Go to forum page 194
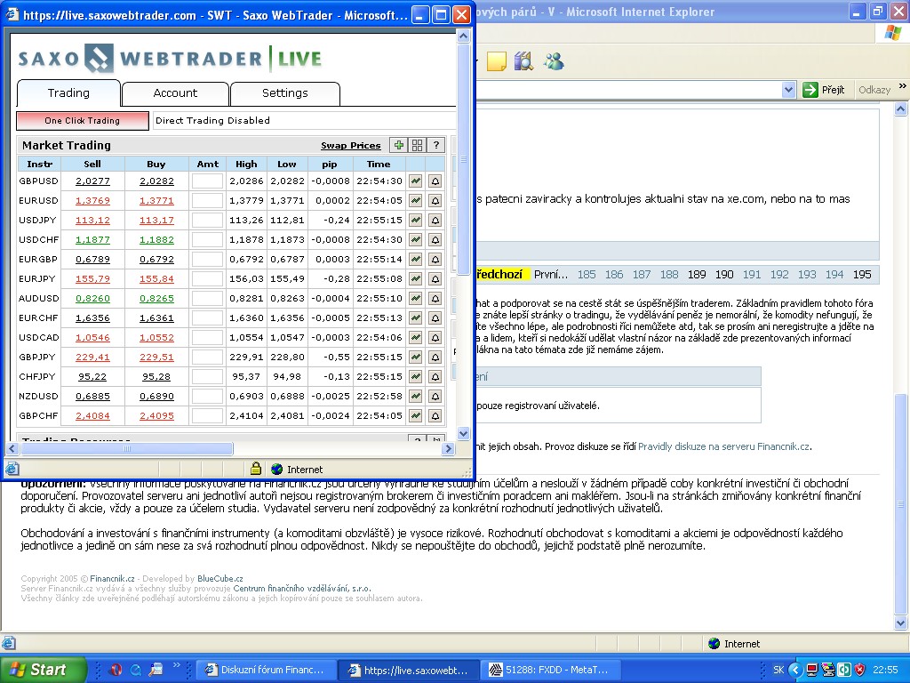910x683 pixels. point(834,275)
